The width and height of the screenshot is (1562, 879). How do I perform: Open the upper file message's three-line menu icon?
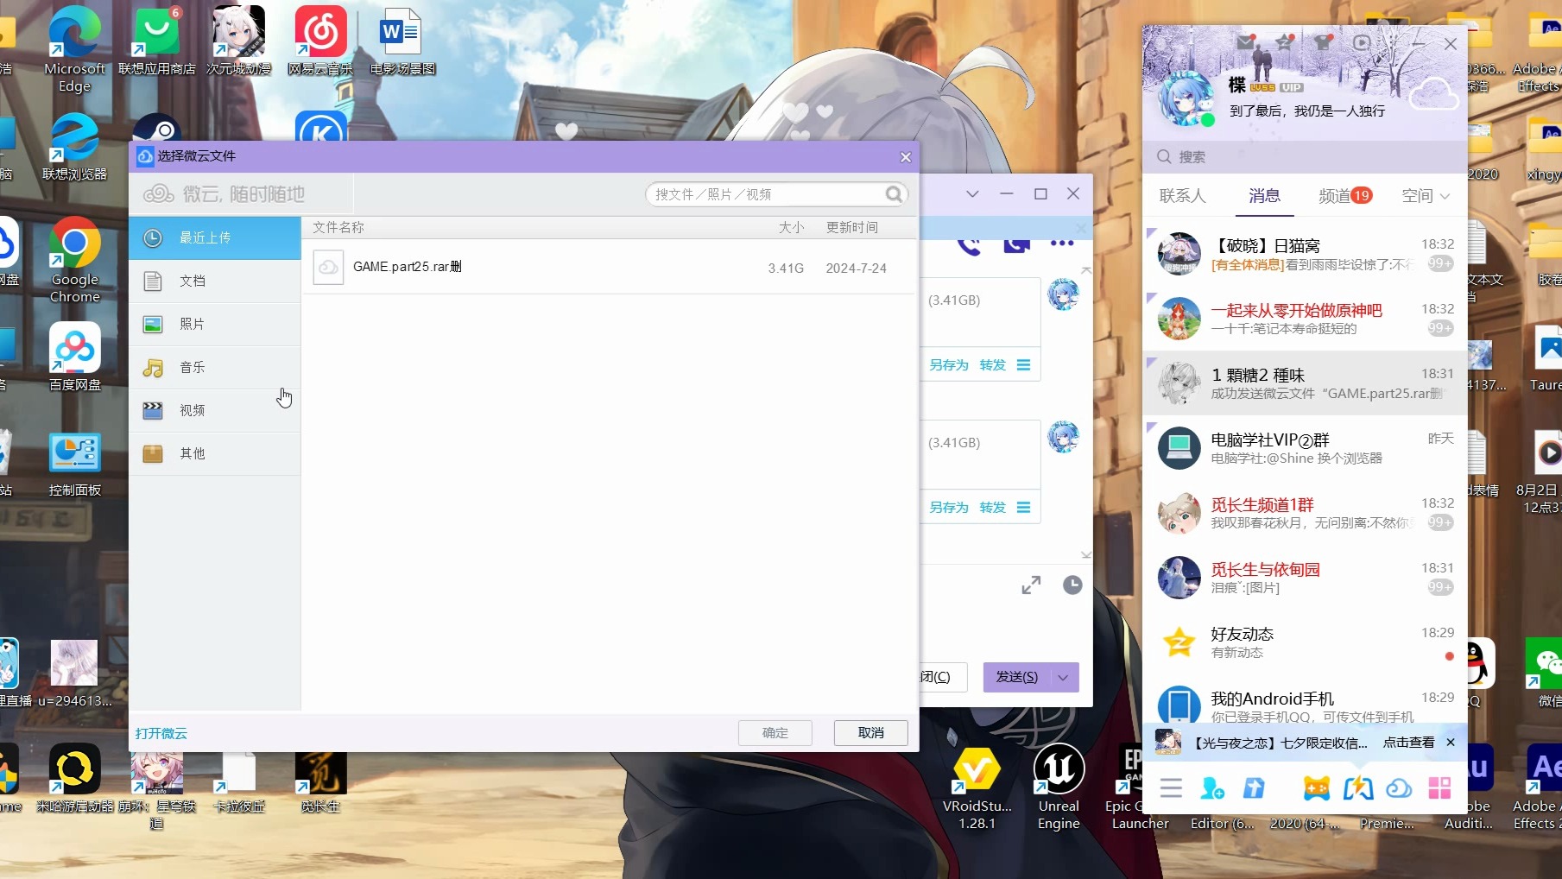click(1023, 365)
